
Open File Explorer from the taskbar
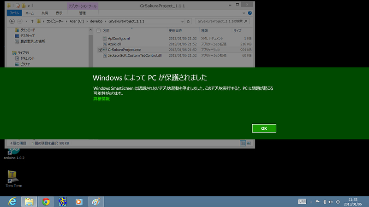pyautogui.click(x=29, y=201)
